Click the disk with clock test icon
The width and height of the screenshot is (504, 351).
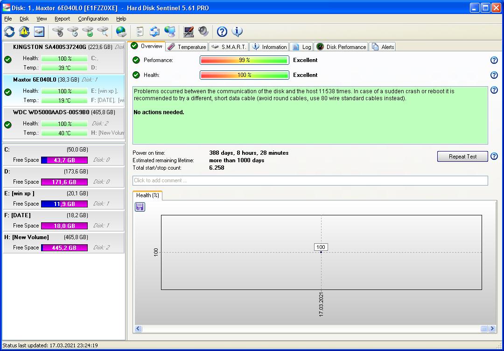(x=73, y=32)
